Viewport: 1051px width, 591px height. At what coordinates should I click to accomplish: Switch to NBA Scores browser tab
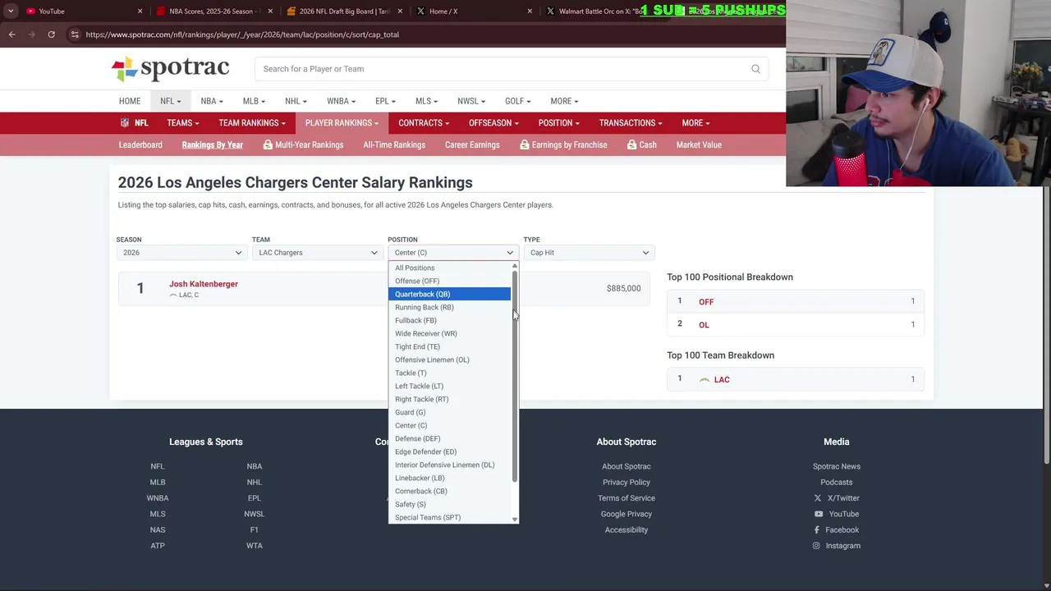pos(212,11)
